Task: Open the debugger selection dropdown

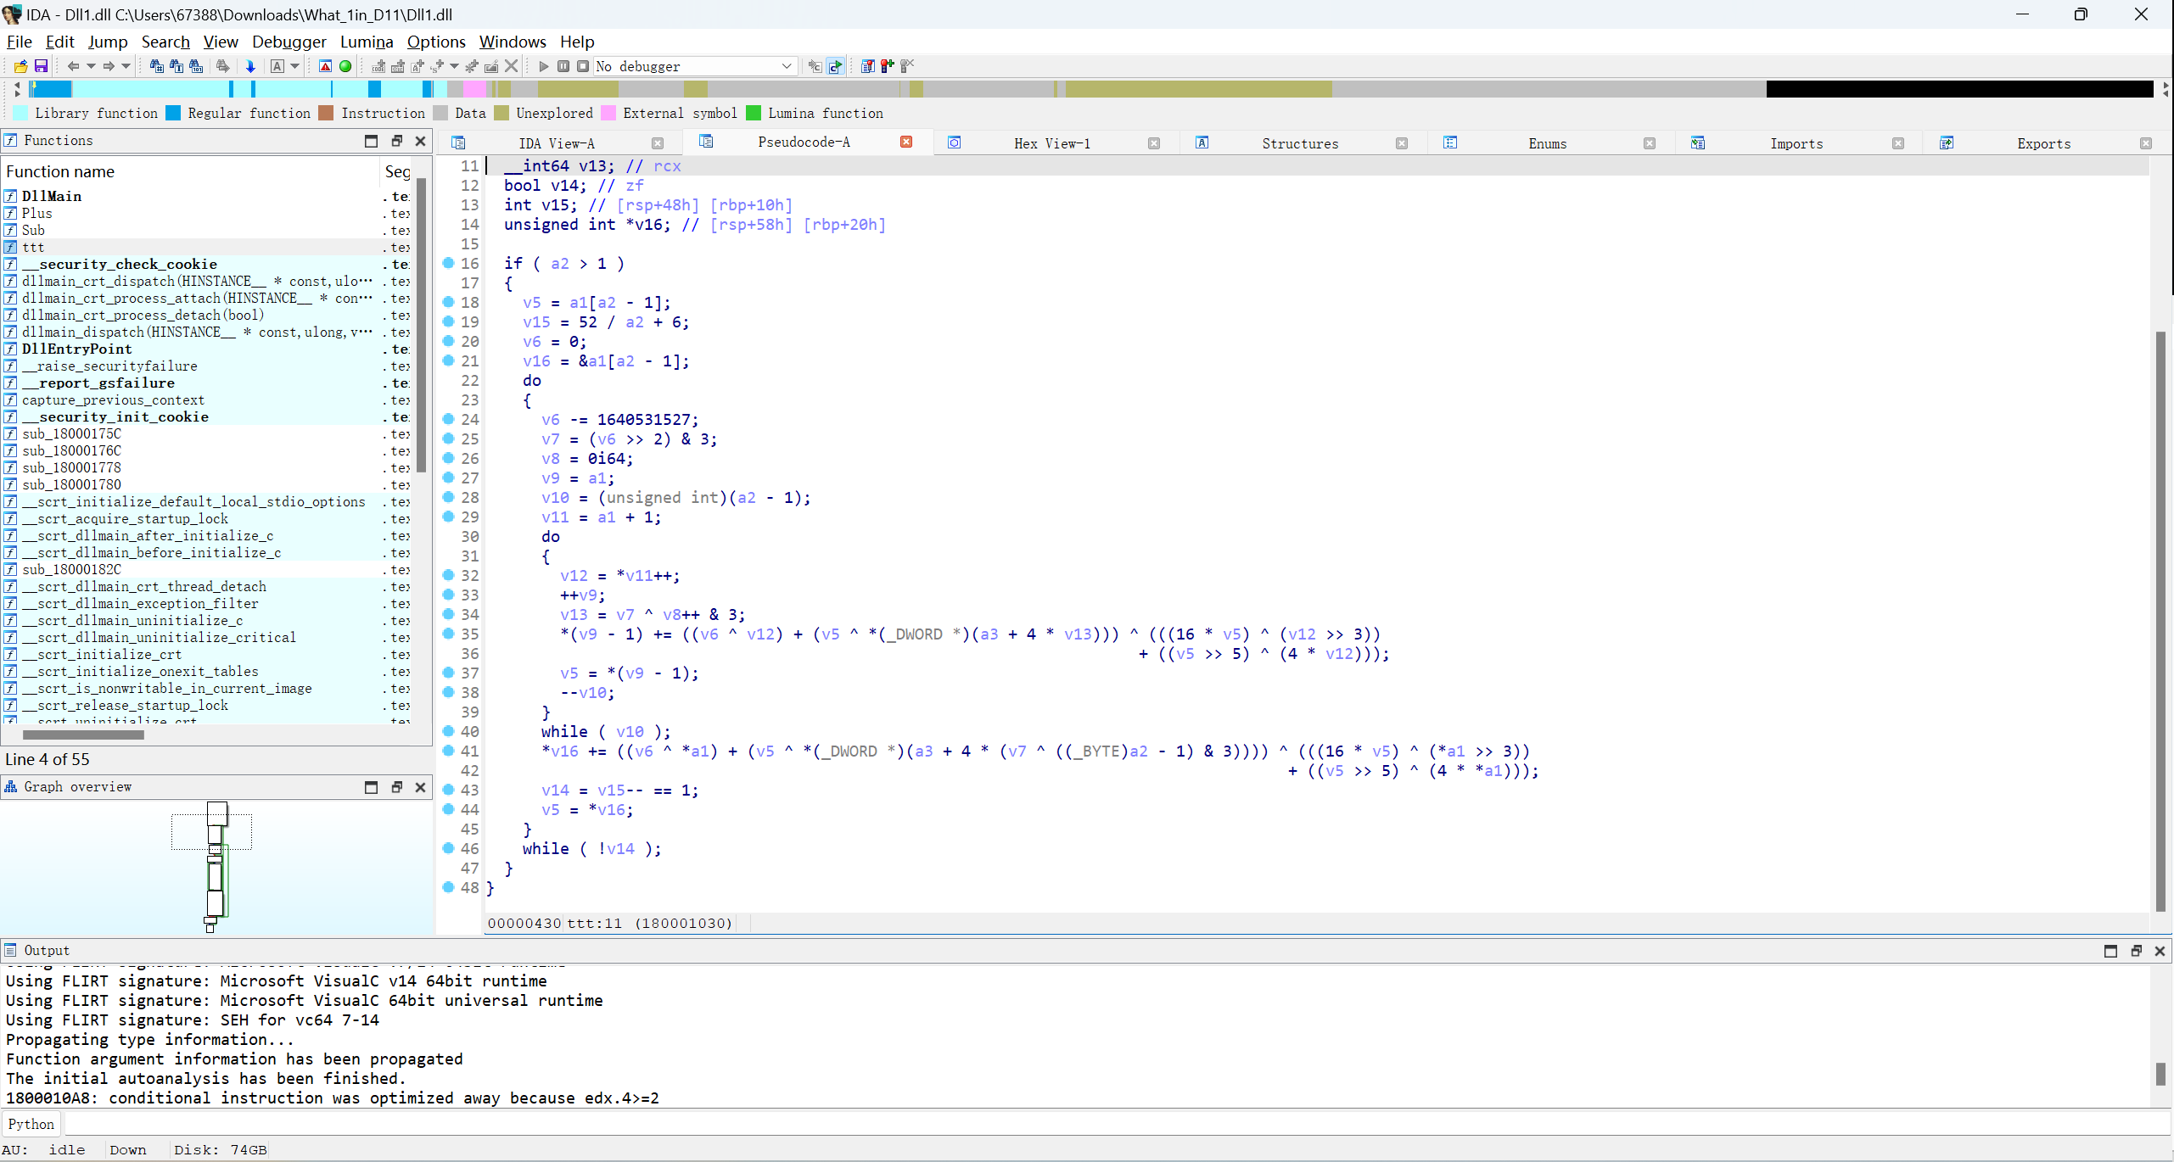Action: click(x=695, y=66)
